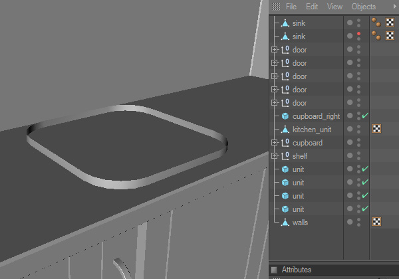Click the large grey layer dot for walls
The image size is (399, 279).
coord(350,222)
